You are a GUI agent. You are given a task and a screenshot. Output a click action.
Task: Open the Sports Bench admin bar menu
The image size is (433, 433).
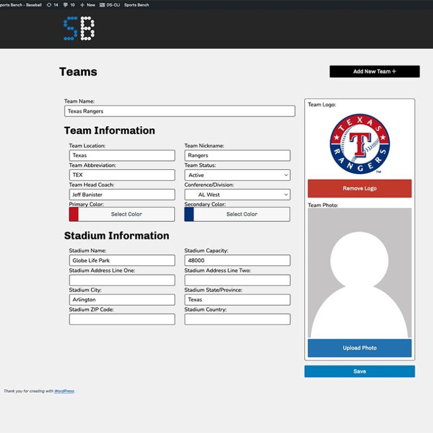[136, 5]
